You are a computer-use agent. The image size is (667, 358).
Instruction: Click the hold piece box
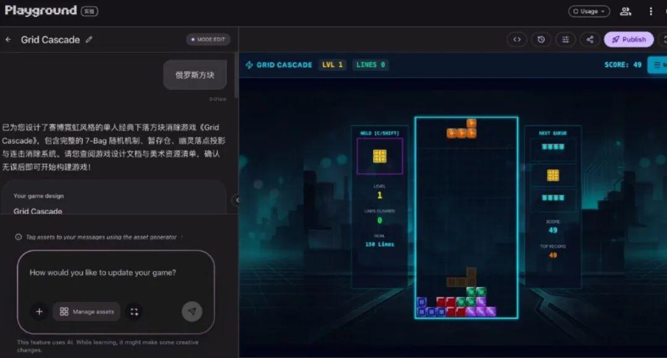point(380,156)
